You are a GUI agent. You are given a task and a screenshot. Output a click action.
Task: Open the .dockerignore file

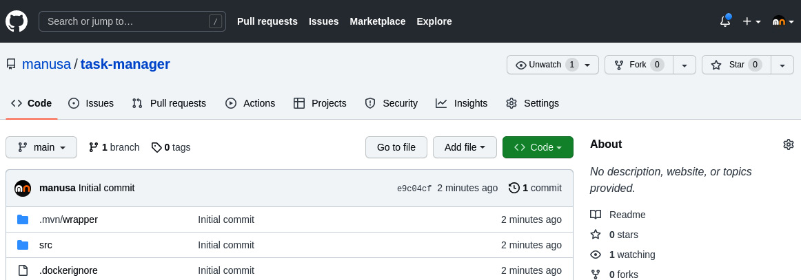(68, 270)
